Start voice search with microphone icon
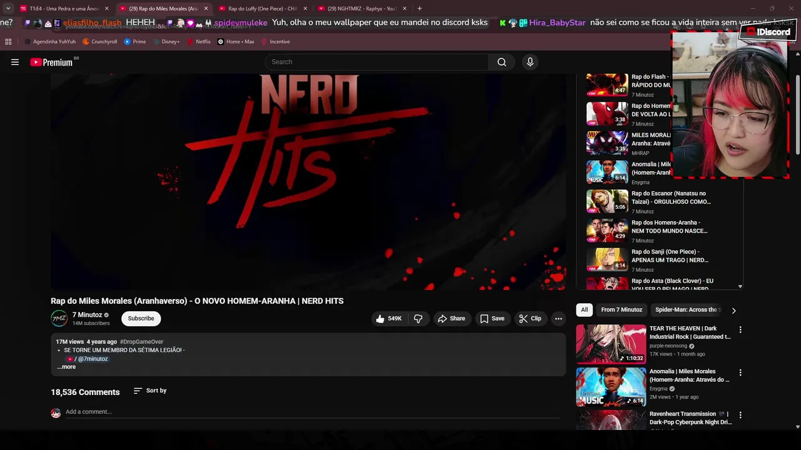Screen dimensions: 801x450 (x=530, y=62)
